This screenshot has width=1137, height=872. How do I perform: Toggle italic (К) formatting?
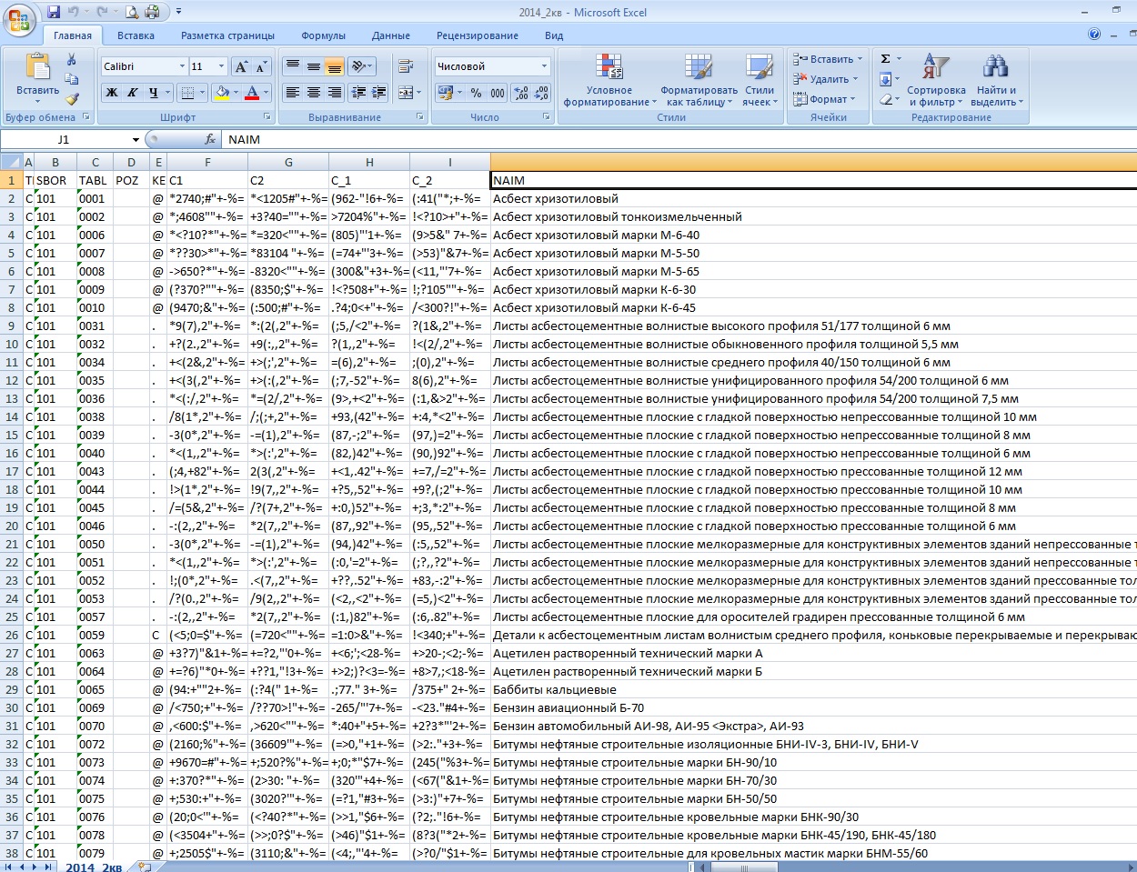(x=133, y=93)
